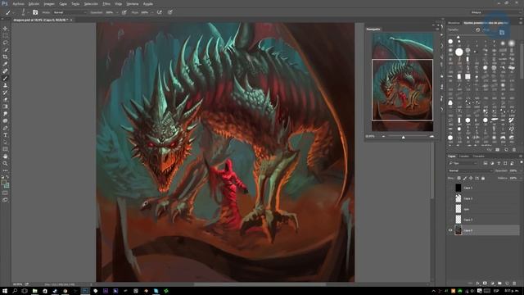Click the background color swatch

pos(7,185)
